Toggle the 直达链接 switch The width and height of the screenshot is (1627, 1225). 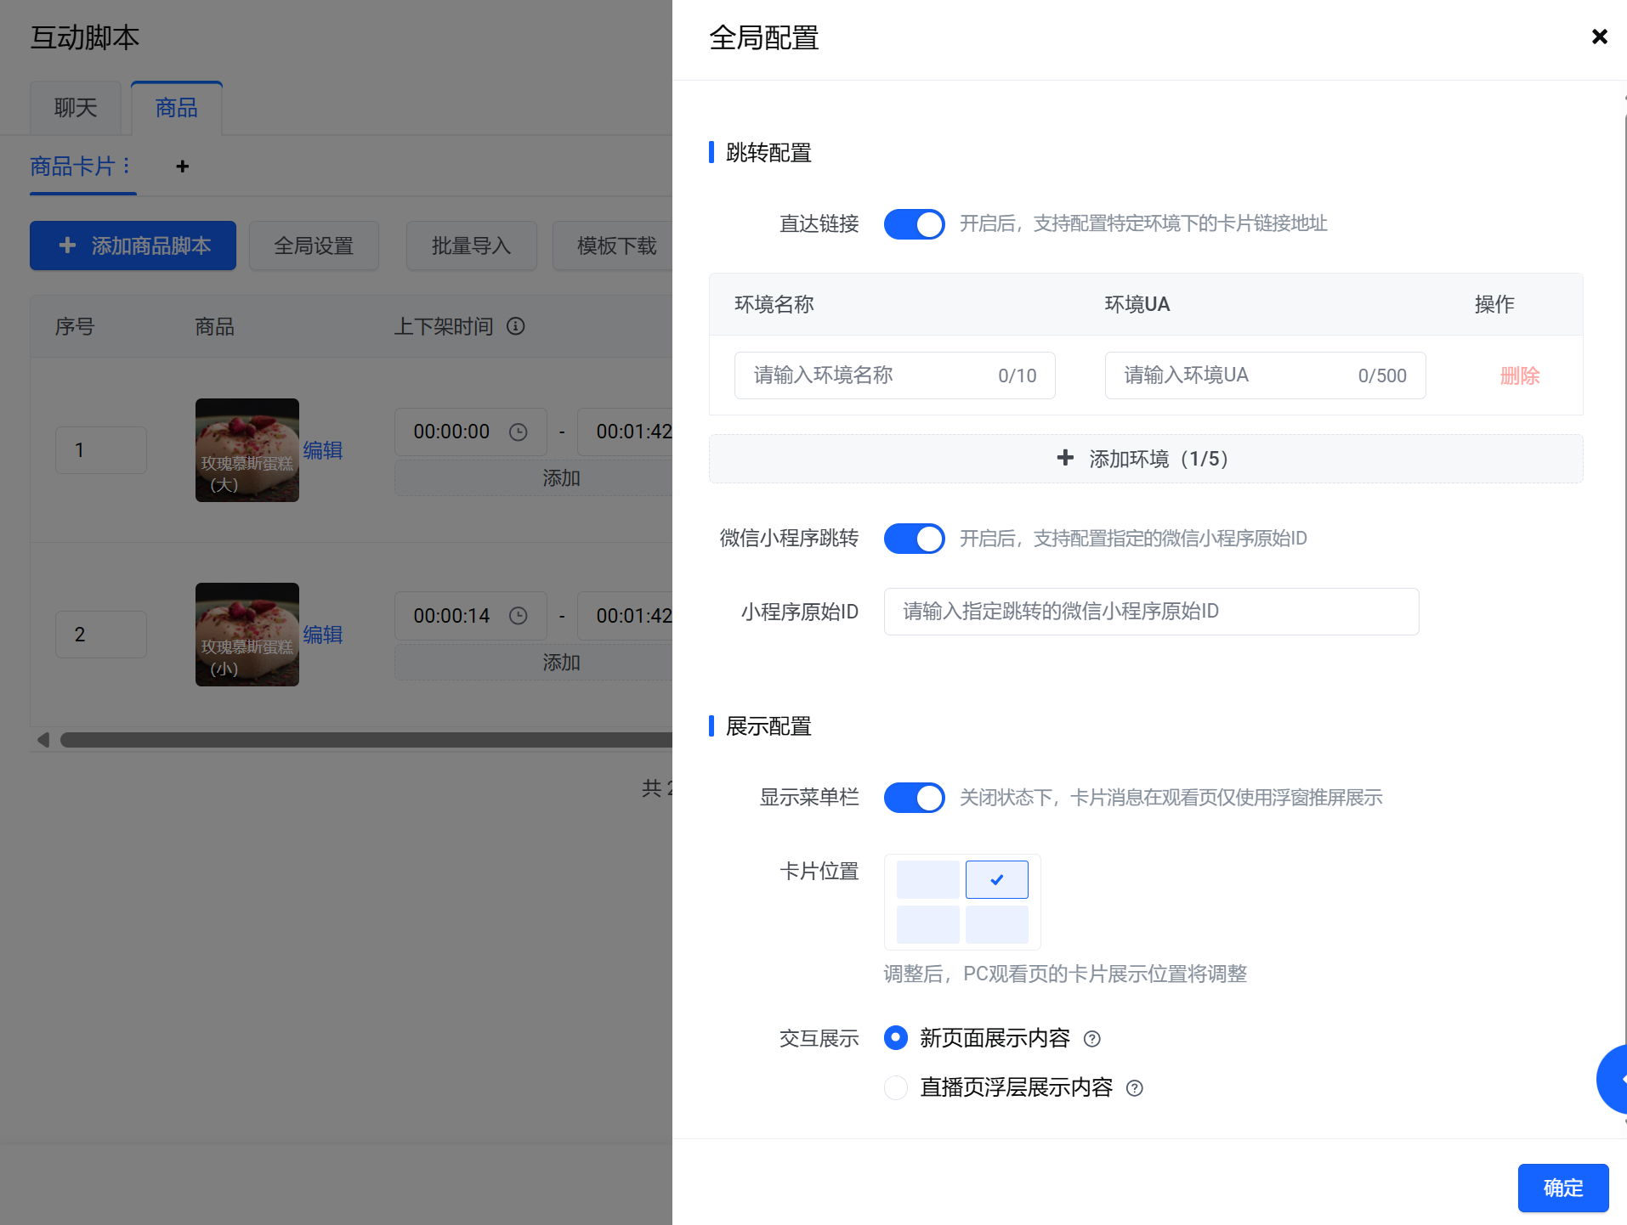point(914,224)
